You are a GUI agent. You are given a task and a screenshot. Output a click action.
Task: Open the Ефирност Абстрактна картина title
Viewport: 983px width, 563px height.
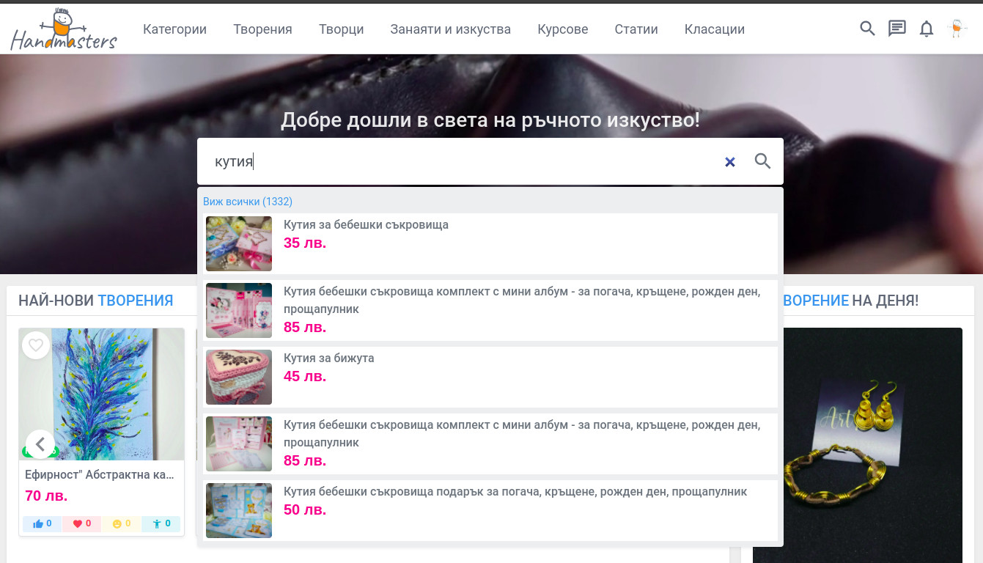(100, 475)
